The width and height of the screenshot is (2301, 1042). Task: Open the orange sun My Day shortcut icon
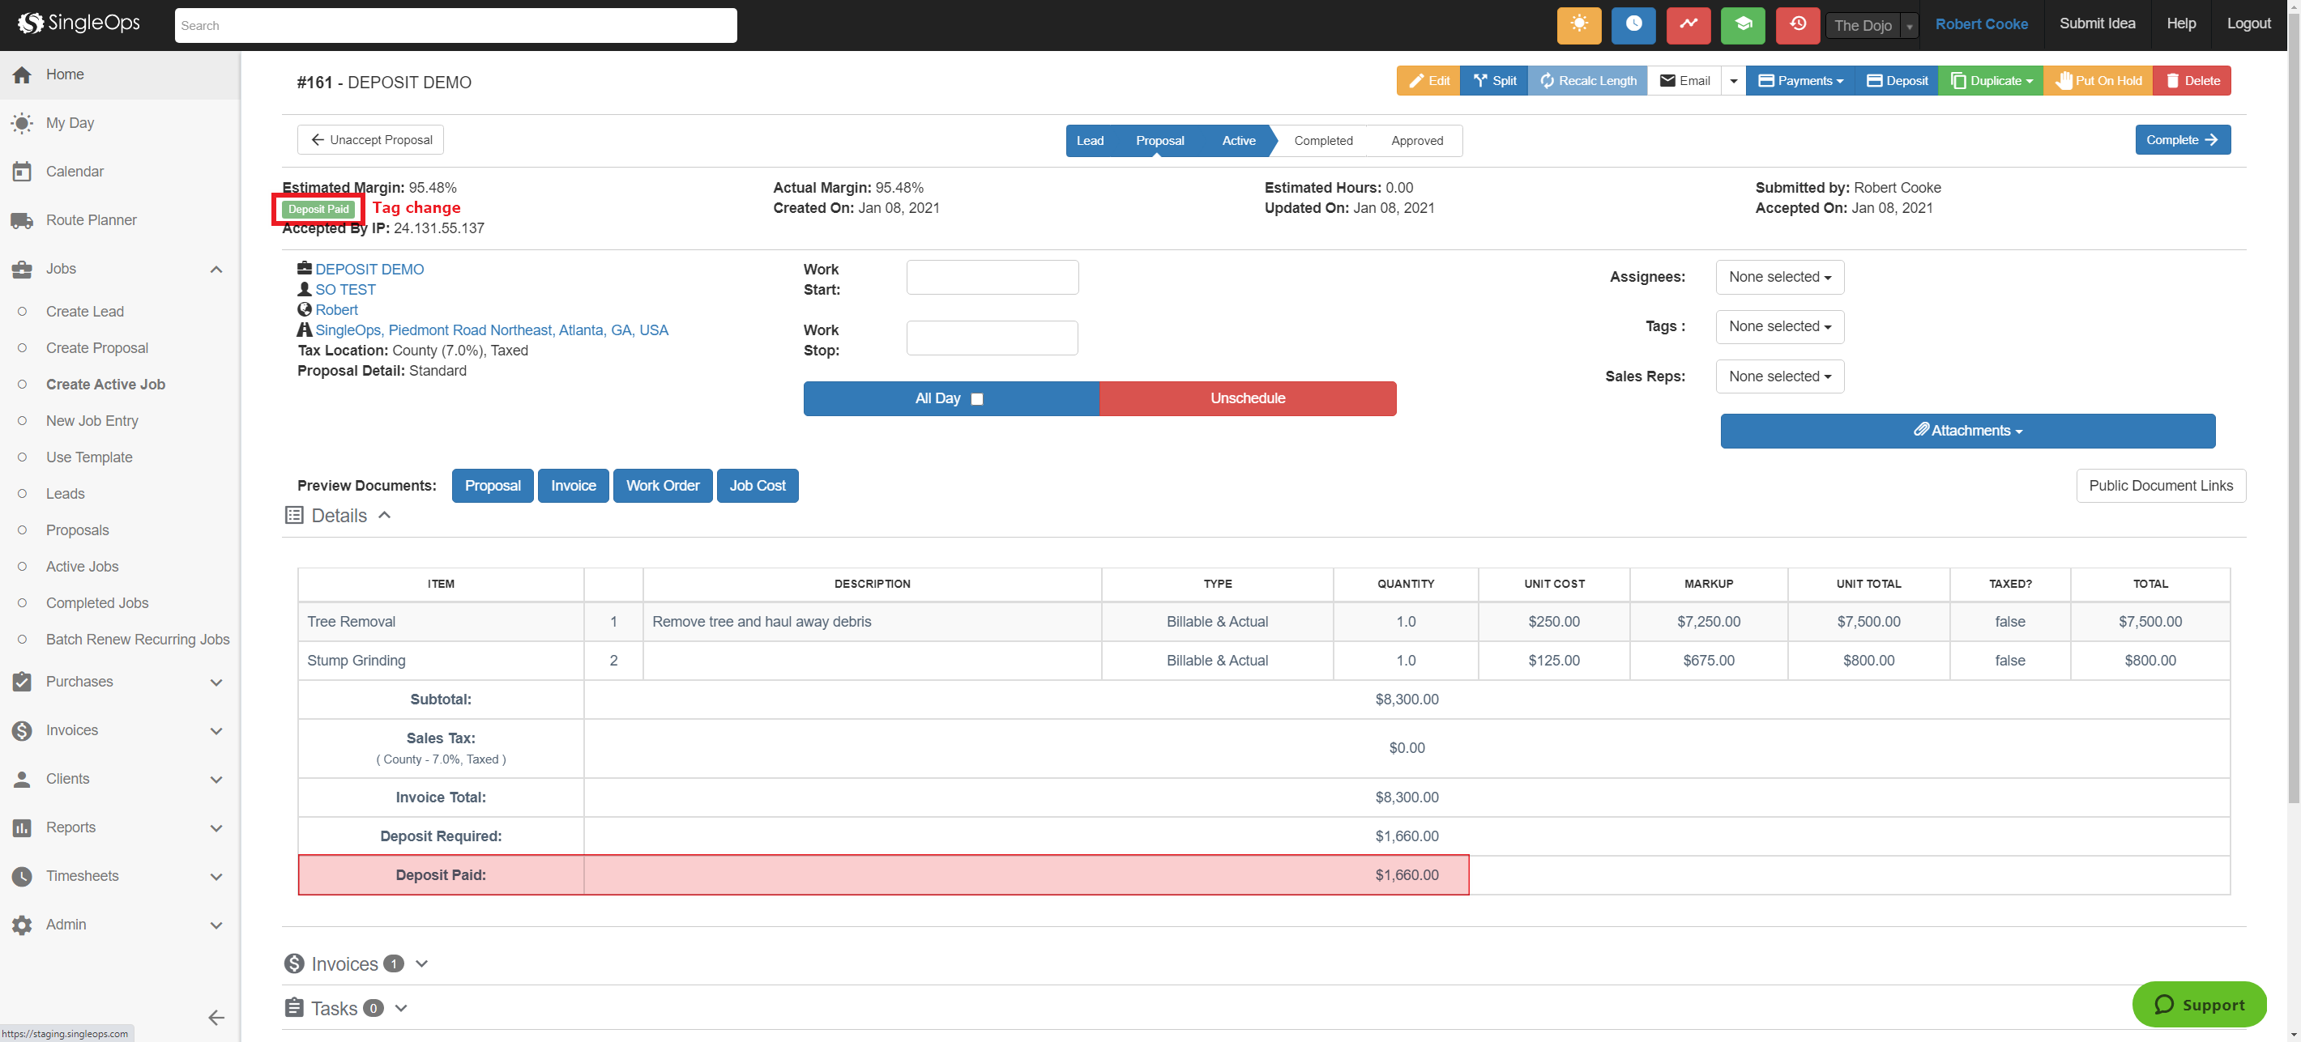click(x=1578, y=25)
